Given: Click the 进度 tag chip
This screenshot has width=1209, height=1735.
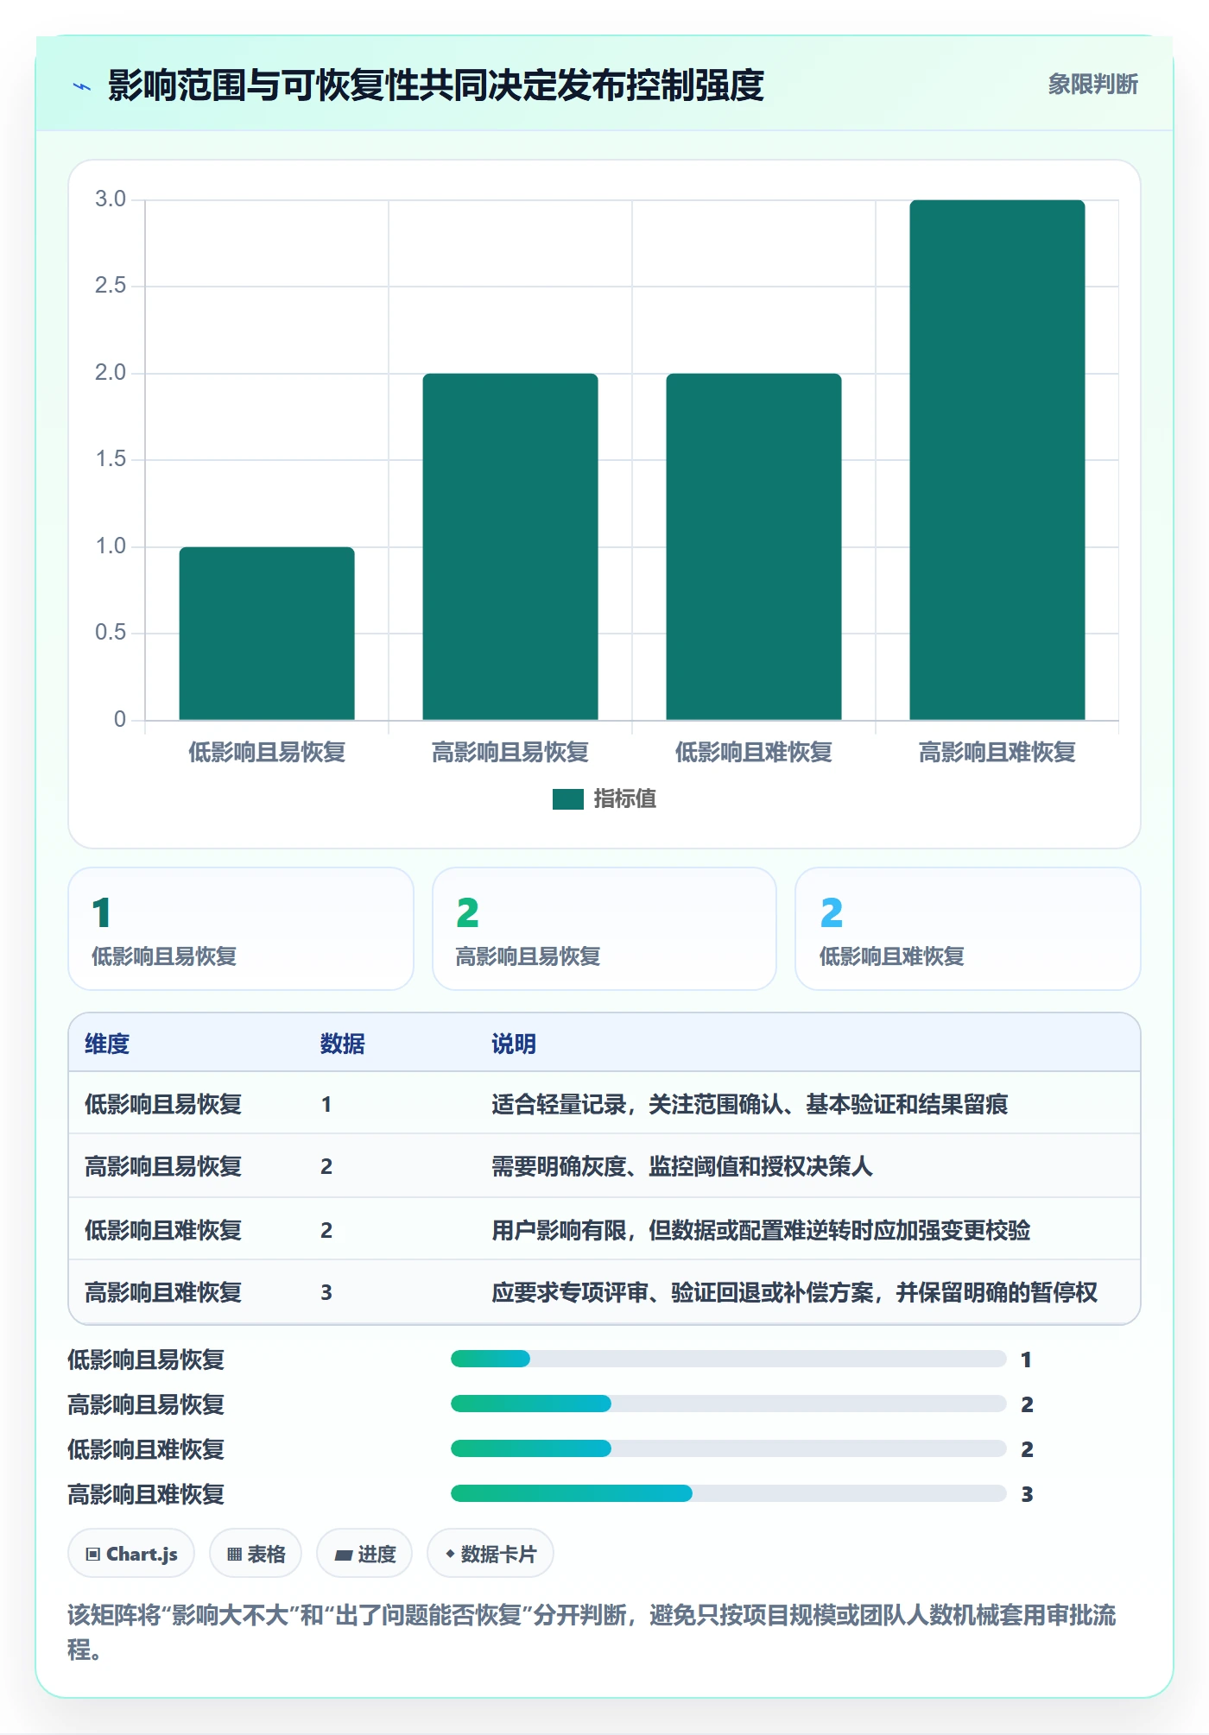Looking at the screenshot, I should click(364, 1554).
